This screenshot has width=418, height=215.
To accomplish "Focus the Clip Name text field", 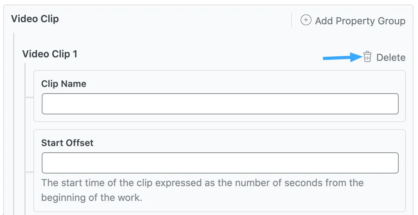I will point(220,104).
